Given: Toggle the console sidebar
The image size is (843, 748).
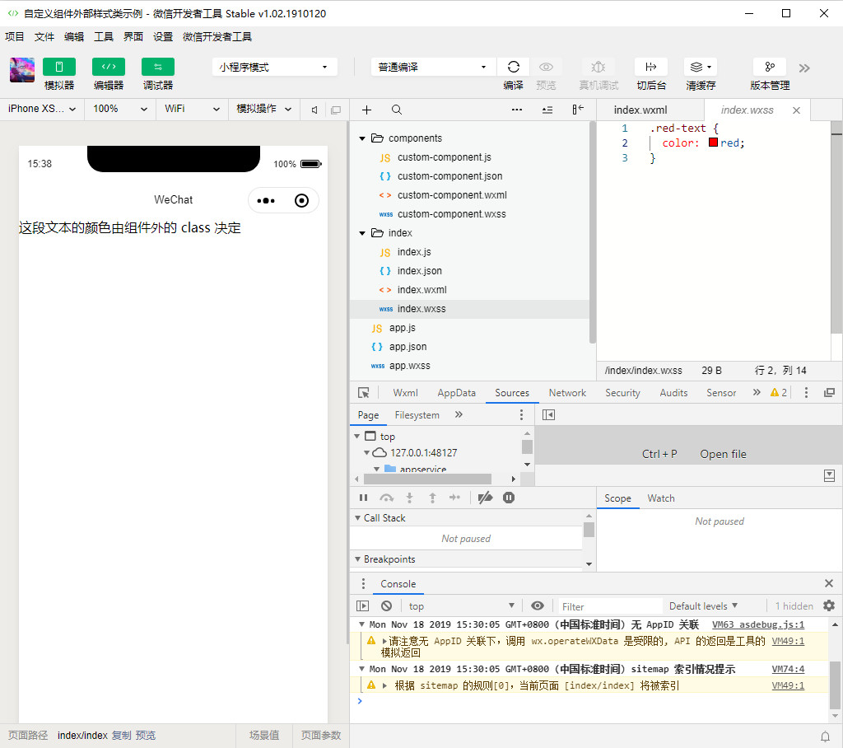Looking at the screenshot, I should click(x=363, y=606).
